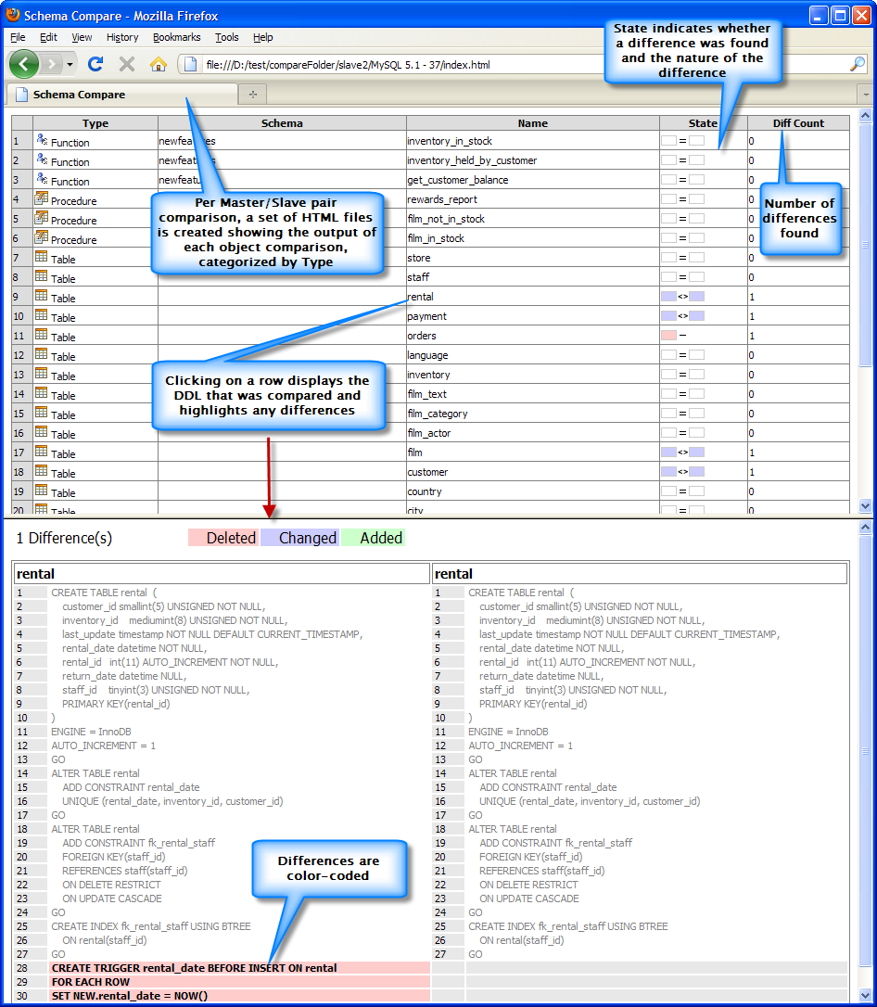This screenshot has height=1007, width=877.
Task: Open the Edit menu
Action: pos(48,37)
